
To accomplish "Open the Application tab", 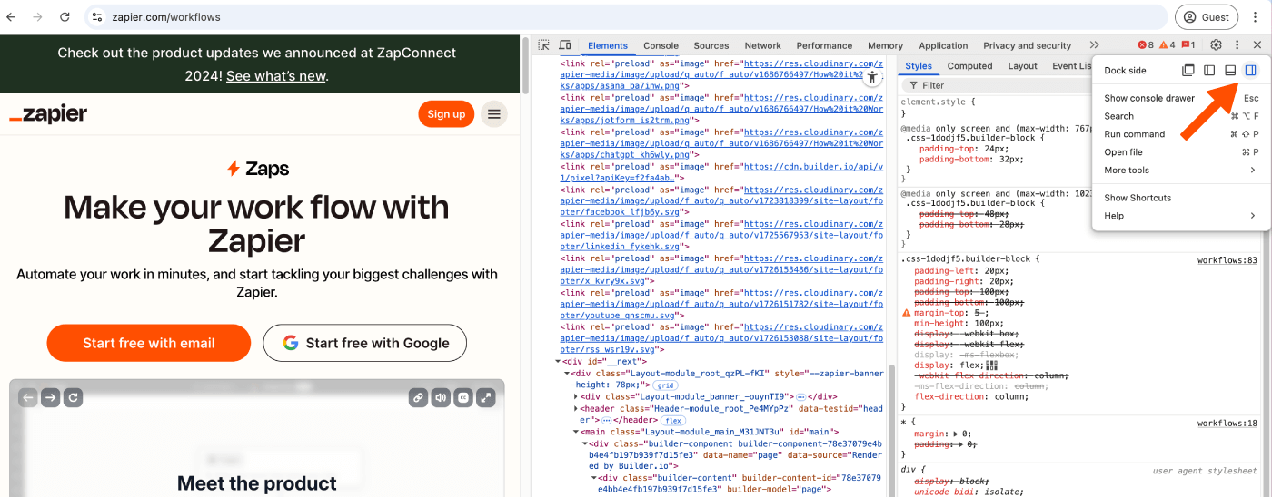I will tap(943, 45).
